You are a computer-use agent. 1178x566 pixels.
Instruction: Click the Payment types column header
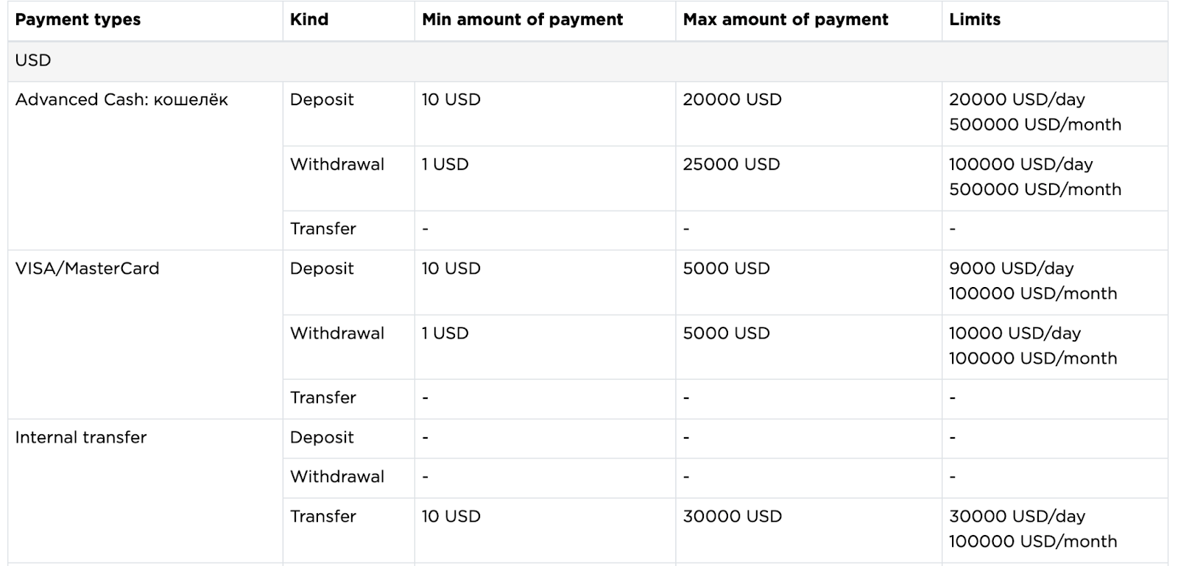click(145, 20)
